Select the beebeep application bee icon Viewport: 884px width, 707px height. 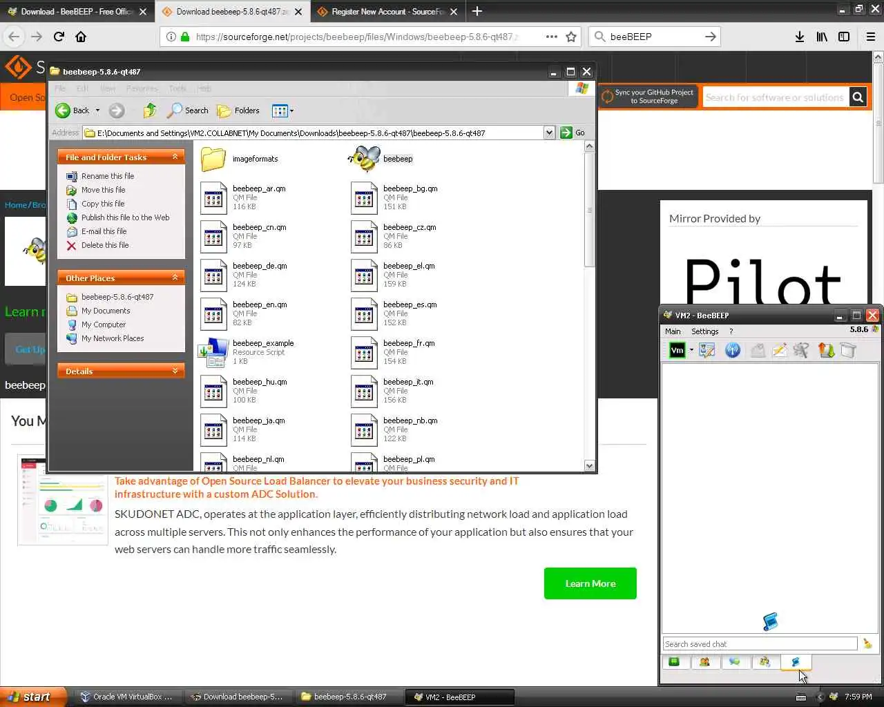tap(364, 159)
